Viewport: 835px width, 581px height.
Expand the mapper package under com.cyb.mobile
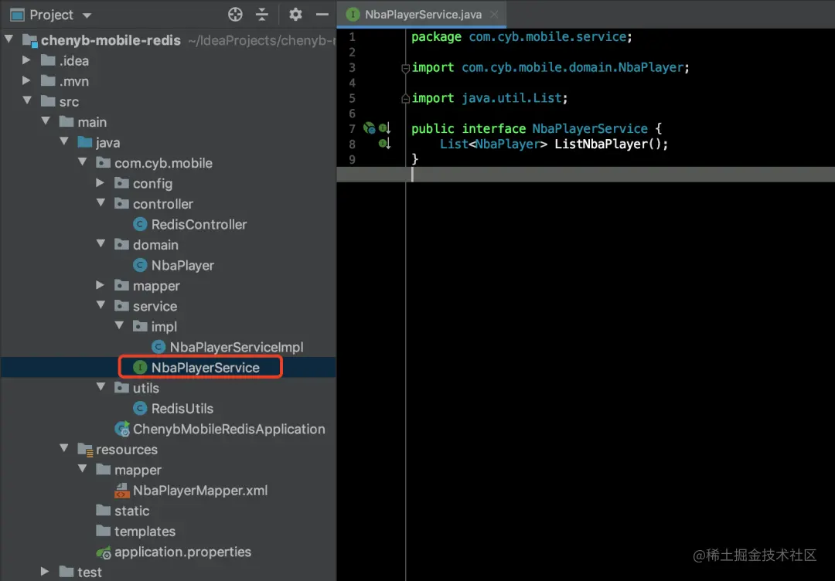coord(100,284)
